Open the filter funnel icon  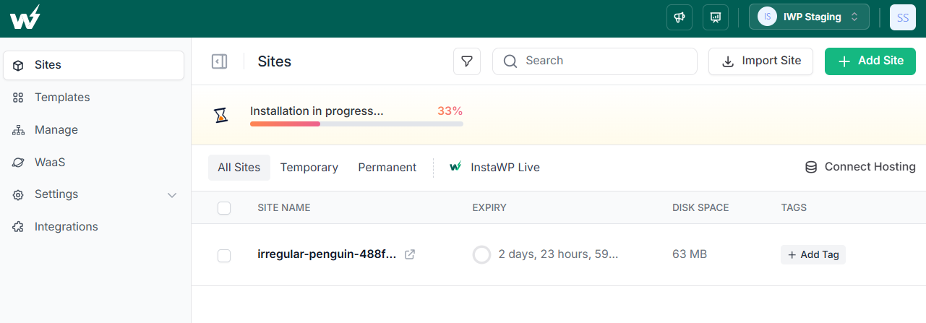(x=467, y=61)
